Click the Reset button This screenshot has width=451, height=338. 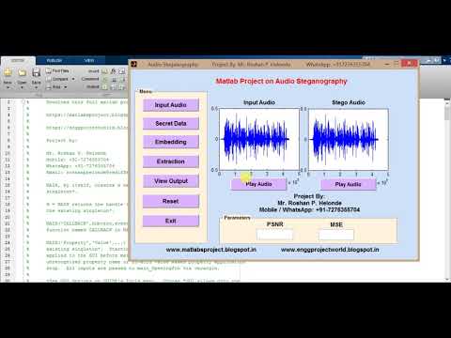tap(171, 201)
